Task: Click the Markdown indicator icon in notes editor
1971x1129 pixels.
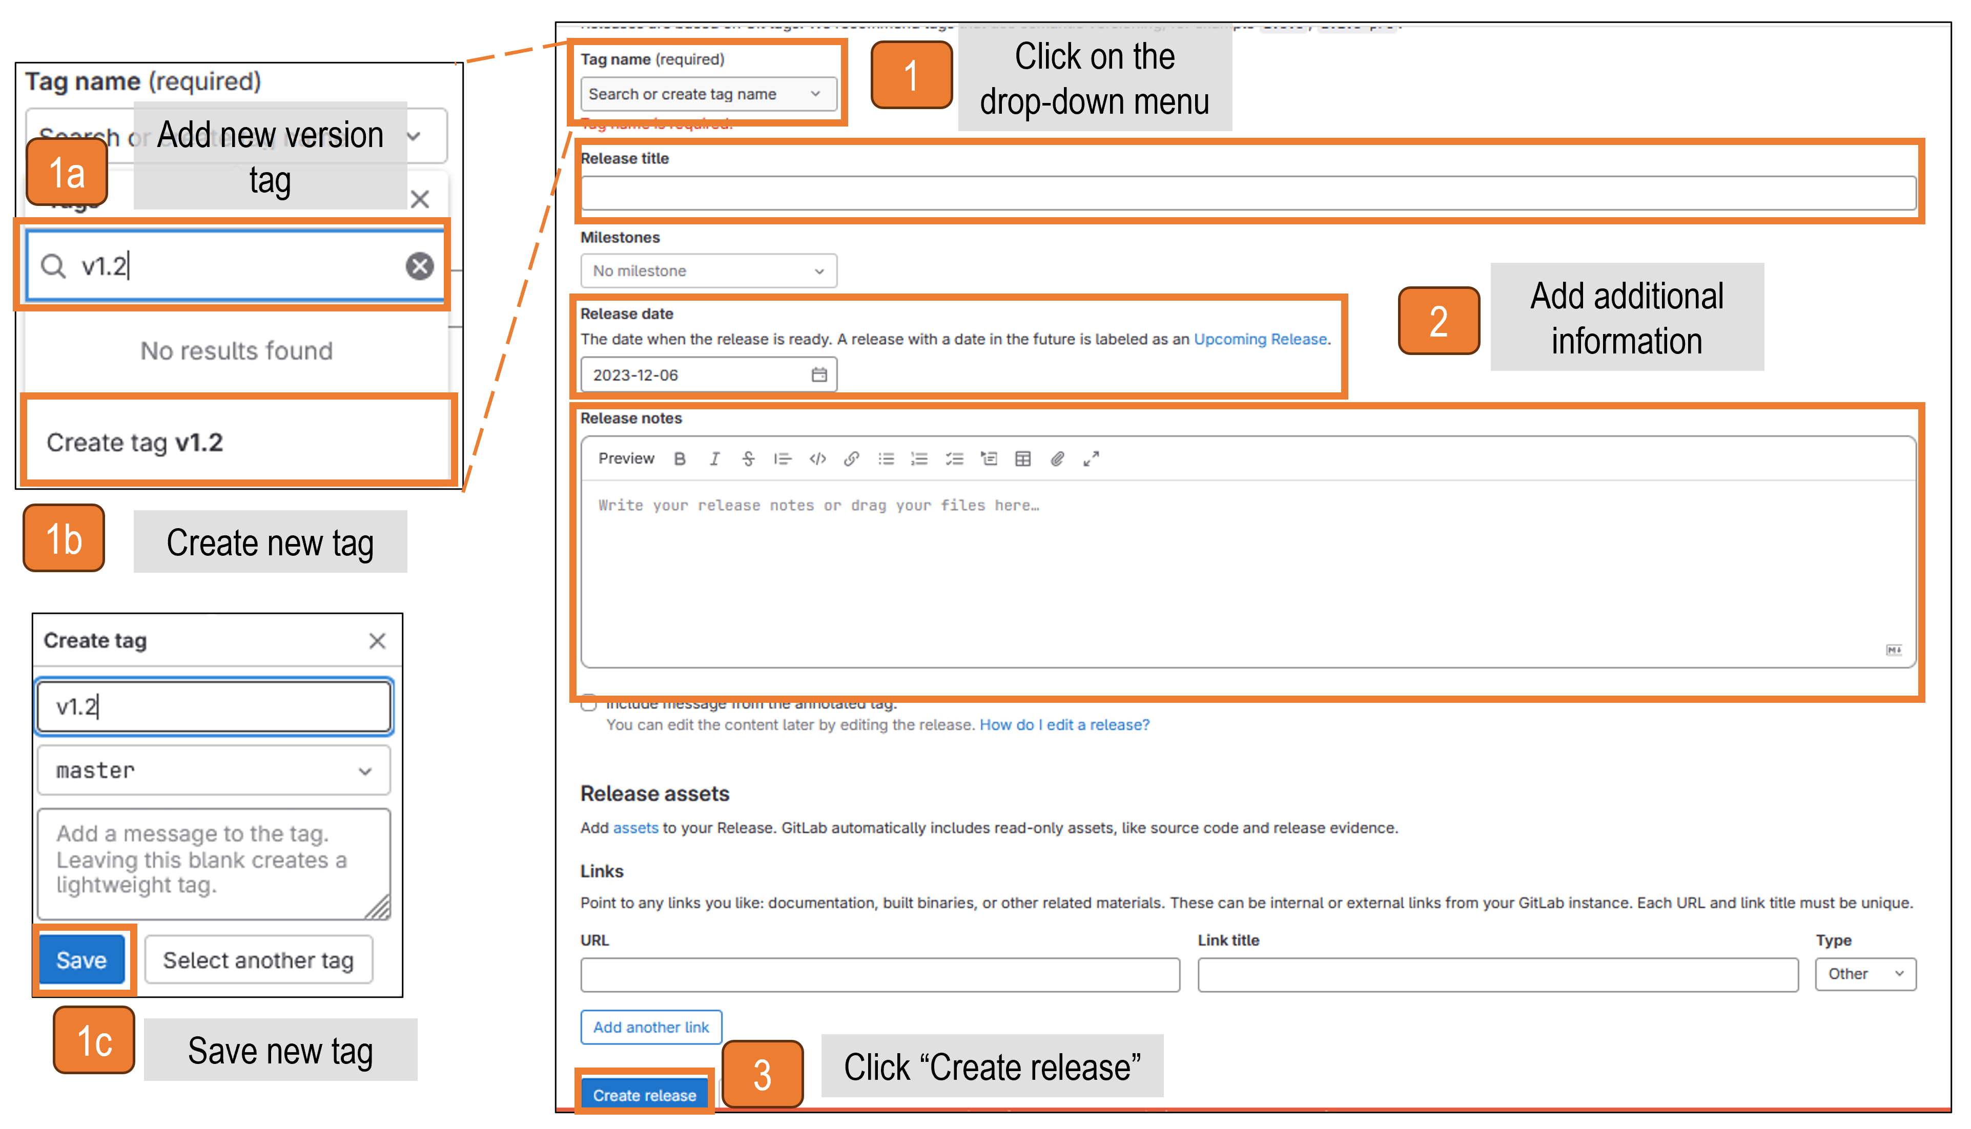Action: click(x=1894, y=650)
